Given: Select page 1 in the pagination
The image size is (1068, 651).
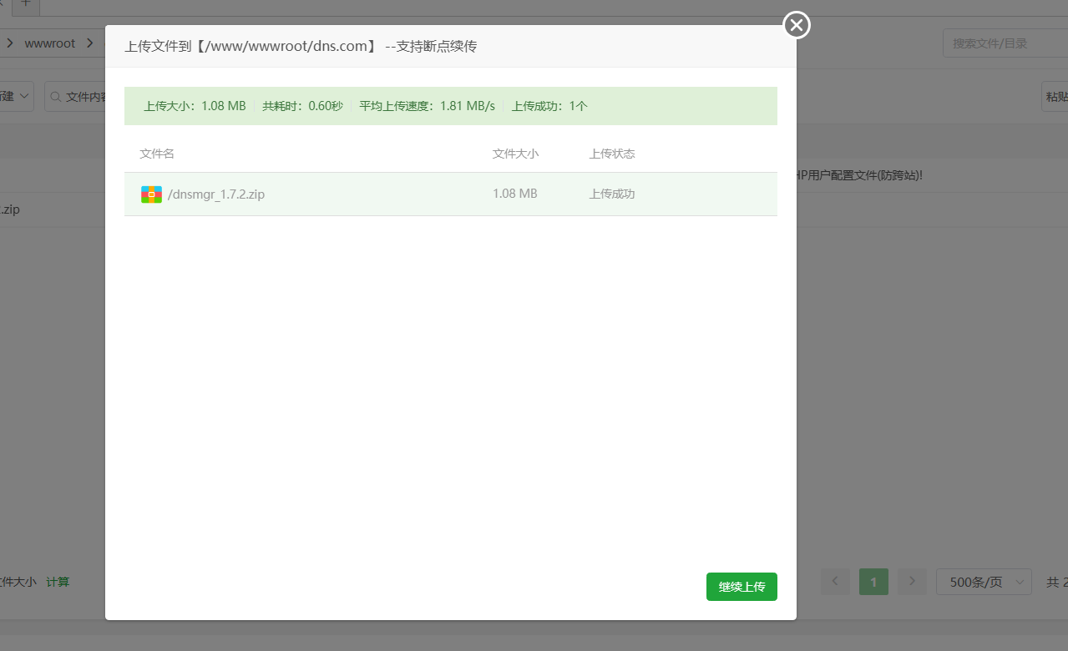Looking at the screenshot, I should point(873,582).
